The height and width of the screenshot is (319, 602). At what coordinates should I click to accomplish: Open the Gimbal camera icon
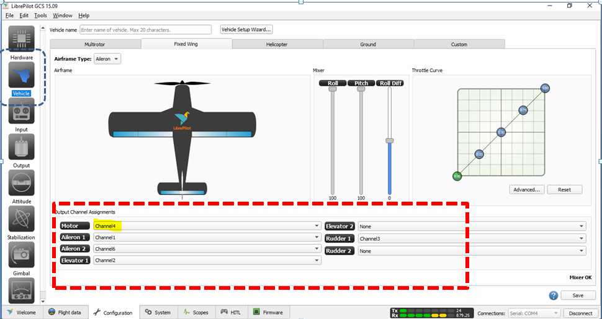click(x=21, y=254)
